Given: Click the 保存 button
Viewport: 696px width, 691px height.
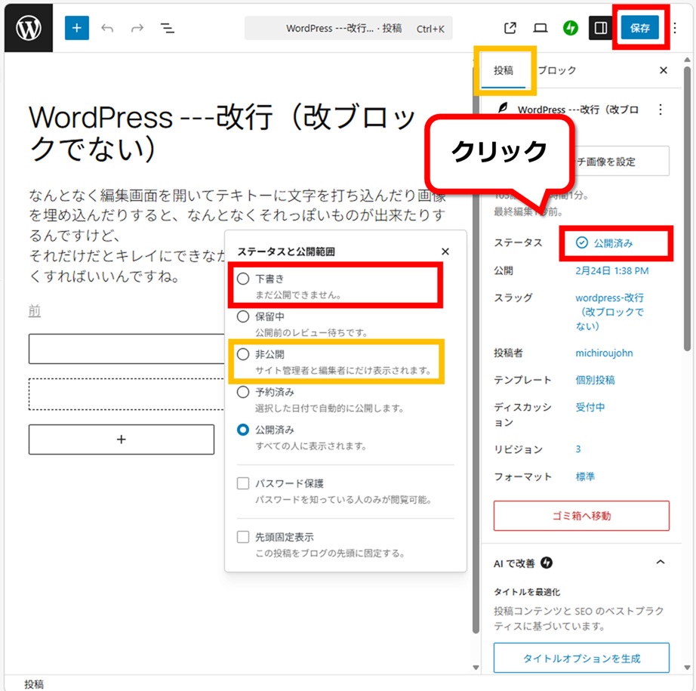Looking at the screenshot, I should coord(639,28).
